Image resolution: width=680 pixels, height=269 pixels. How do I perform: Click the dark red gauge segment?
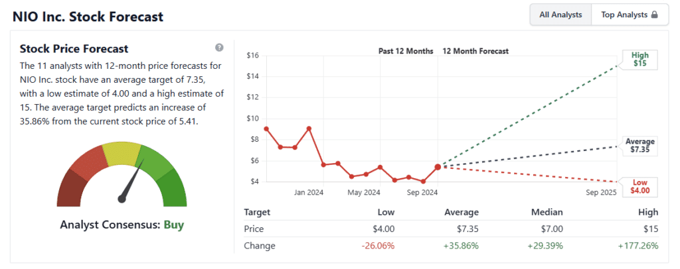(x=70, y=189)
